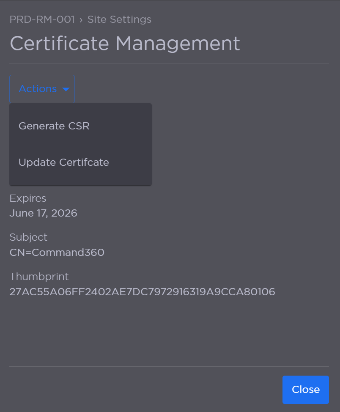Image resolution: width=340 pixels, height=412 pixels.
Task: Select the expiration date June 17, 2026
Action: (x=43, y=213)
